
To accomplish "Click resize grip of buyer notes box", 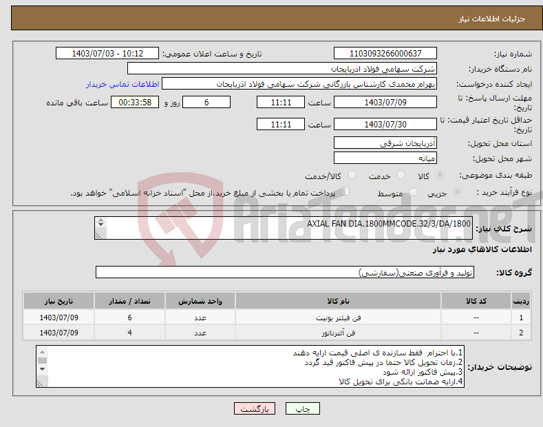I will [40, 384].
